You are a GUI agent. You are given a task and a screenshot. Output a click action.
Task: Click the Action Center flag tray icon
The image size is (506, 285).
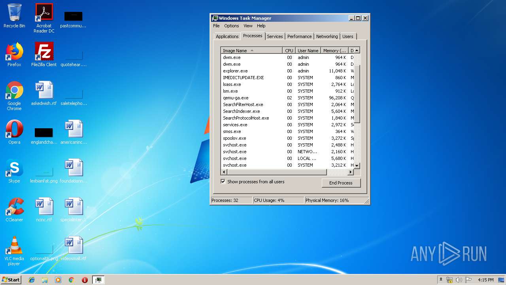click(468, 280)
